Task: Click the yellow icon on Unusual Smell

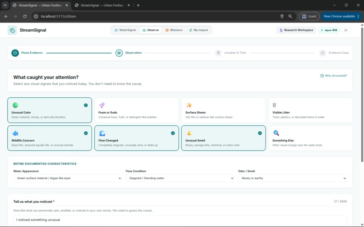Action: tap(189, 133)
